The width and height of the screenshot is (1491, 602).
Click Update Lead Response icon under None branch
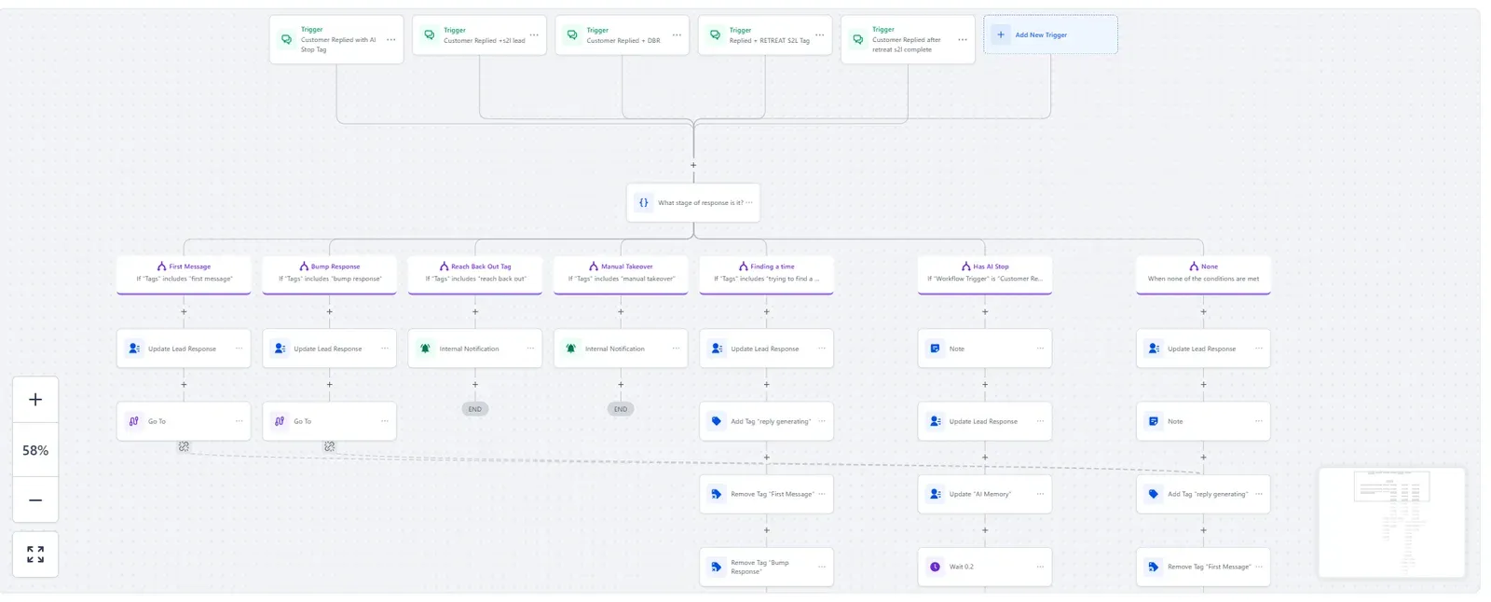click(x=1154, y=349)
